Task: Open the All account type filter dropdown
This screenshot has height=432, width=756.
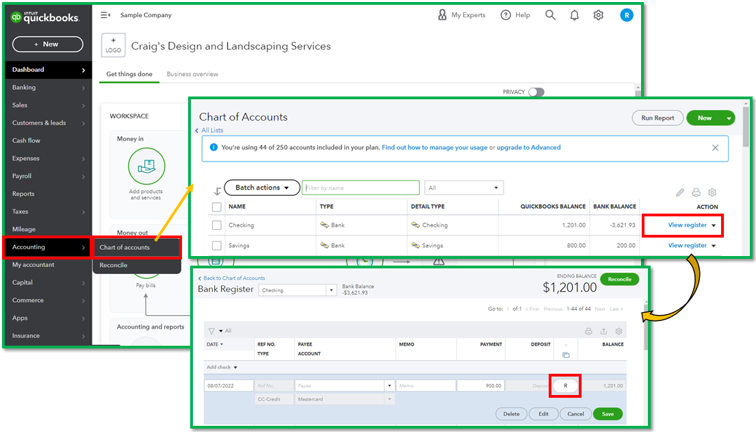Action: pyautogui.click(x=464, y=188)
